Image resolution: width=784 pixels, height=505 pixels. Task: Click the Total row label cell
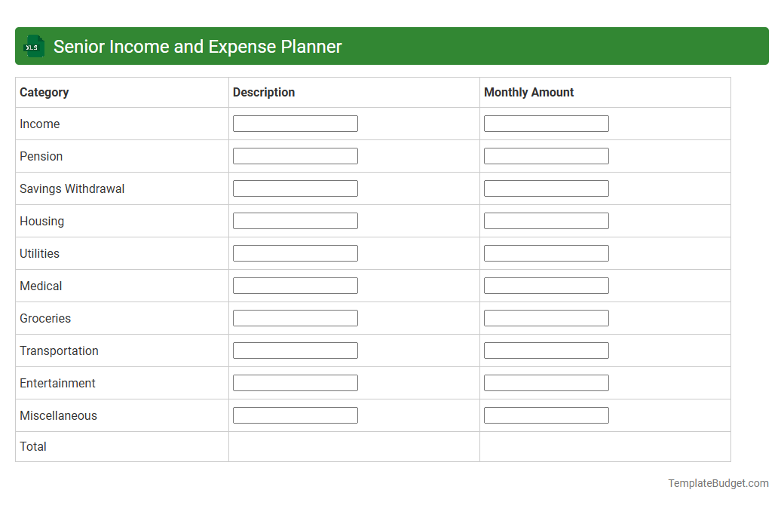33,446
